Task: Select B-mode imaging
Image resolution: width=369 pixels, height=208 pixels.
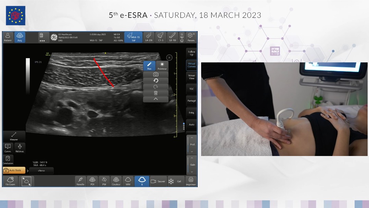Action: pyautogui.click(x=142, y=181)
